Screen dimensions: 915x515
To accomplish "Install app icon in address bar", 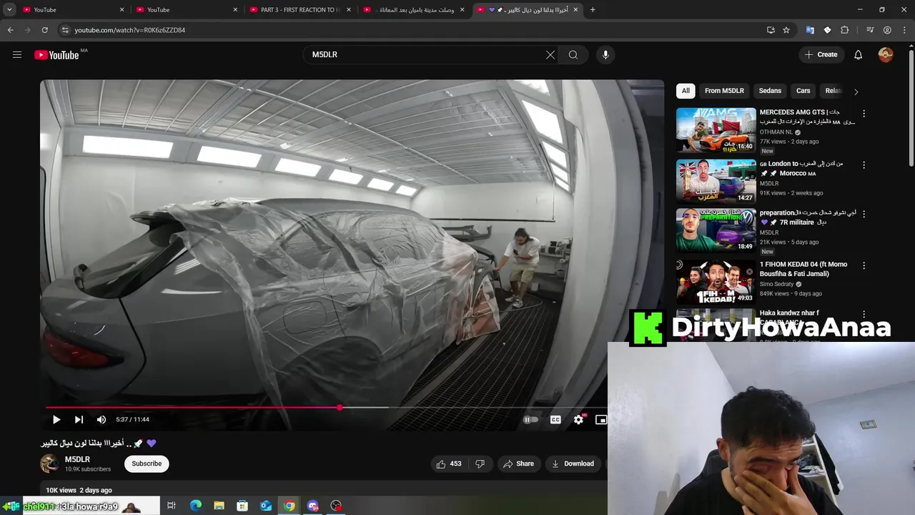I will click(771, 30).
